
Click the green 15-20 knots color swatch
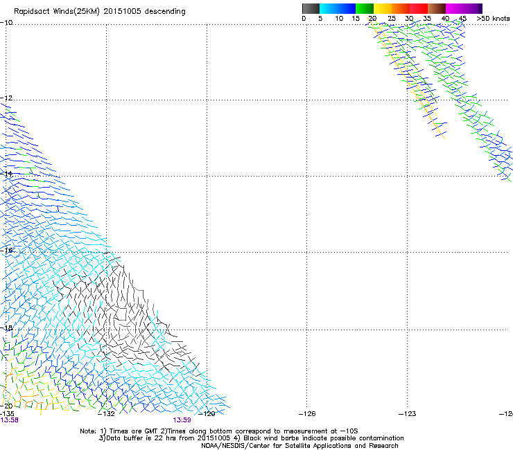(365, 8)
